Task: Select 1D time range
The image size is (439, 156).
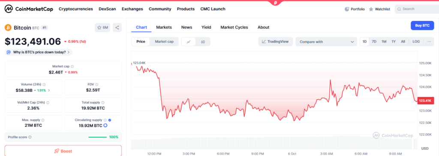Action: 364,41
